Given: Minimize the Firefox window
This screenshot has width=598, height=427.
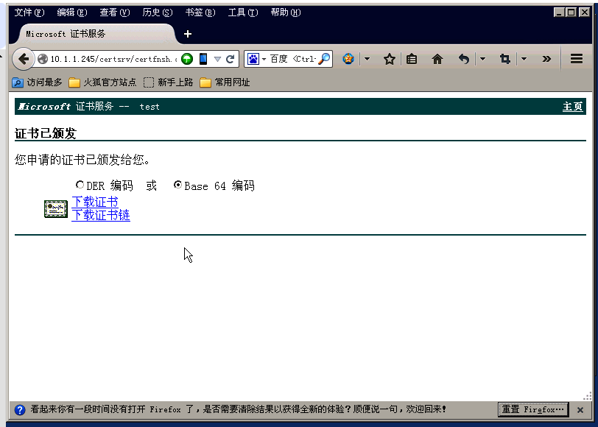Looking at the screenshot, I should click(x=560, y=13).
